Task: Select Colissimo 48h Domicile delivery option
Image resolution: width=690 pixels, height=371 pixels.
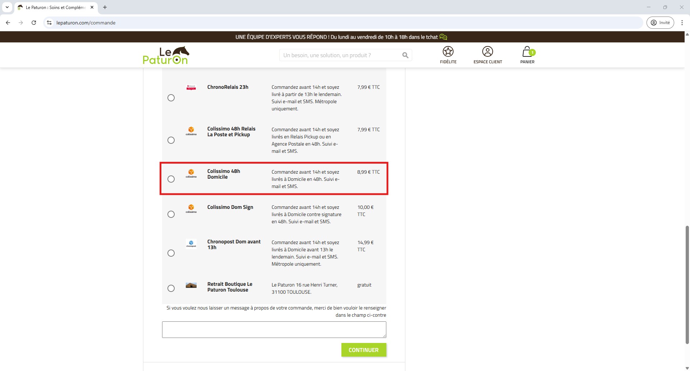Action: pyautogui.click(x=171, y=179)
